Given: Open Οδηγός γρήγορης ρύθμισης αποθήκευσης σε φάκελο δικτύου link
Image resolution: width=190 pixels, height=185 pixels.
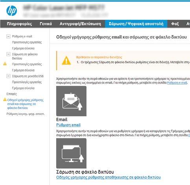Looking at the screenshot, I should click(109, 178).
